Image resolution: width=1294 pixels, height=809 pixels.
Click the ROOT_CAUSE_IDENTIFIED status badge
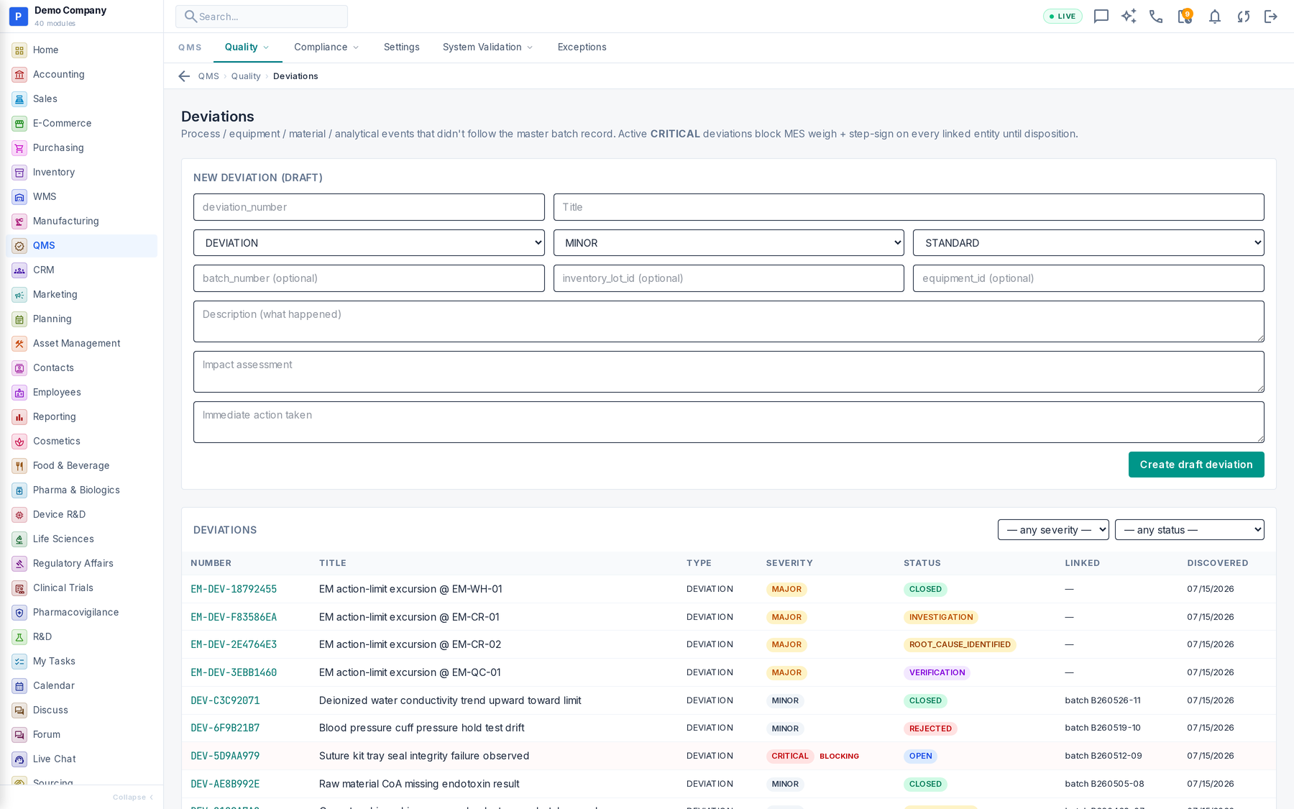click(x=960, y=645)
